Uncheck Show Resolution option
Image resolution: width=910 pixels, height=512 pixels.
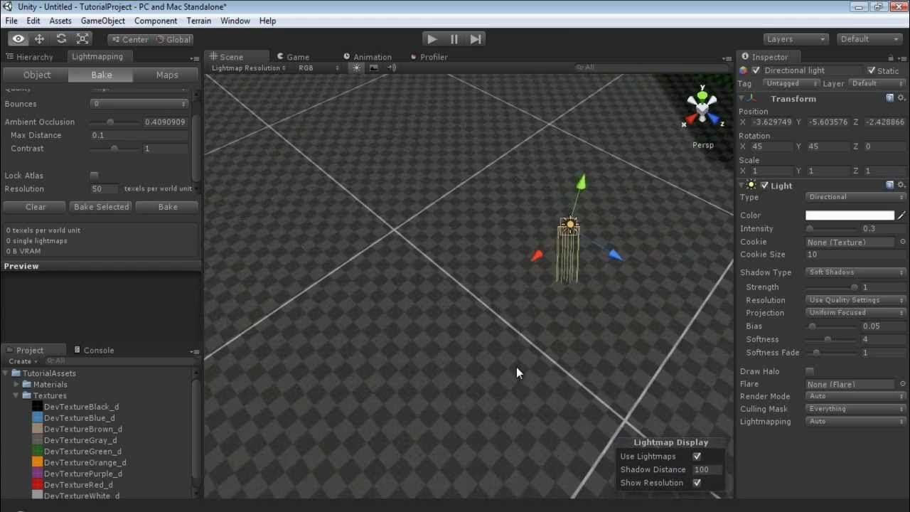coord(697,483)
